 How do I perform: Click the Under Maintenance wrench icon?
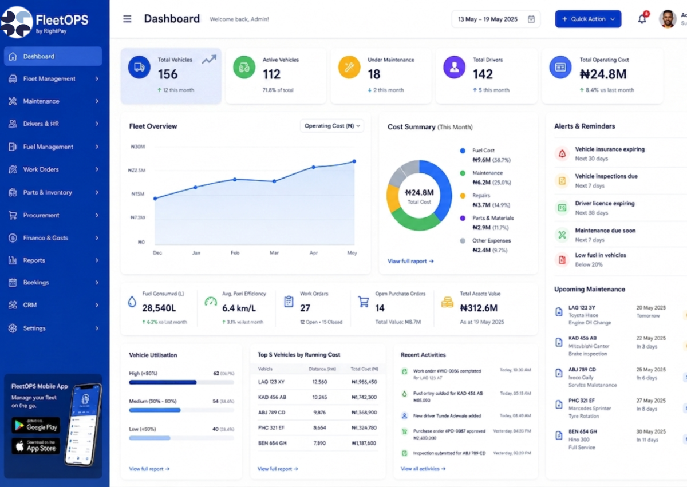click(x=349, y=67)
